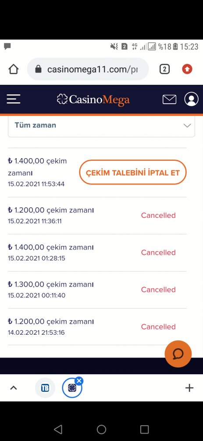Open the user profile account icon
The width and height of the screenshot is (203, 441).
click(x=192, y=99)
